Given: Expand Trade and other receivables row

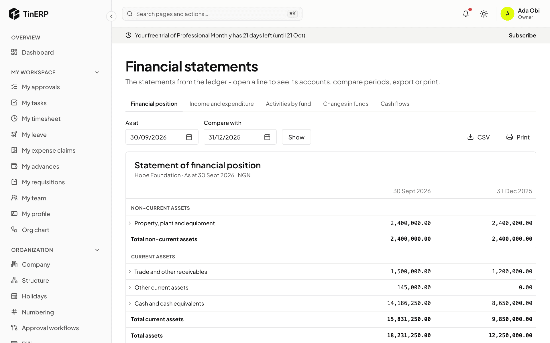Looking at the screenshot, I should pos(130,272).
